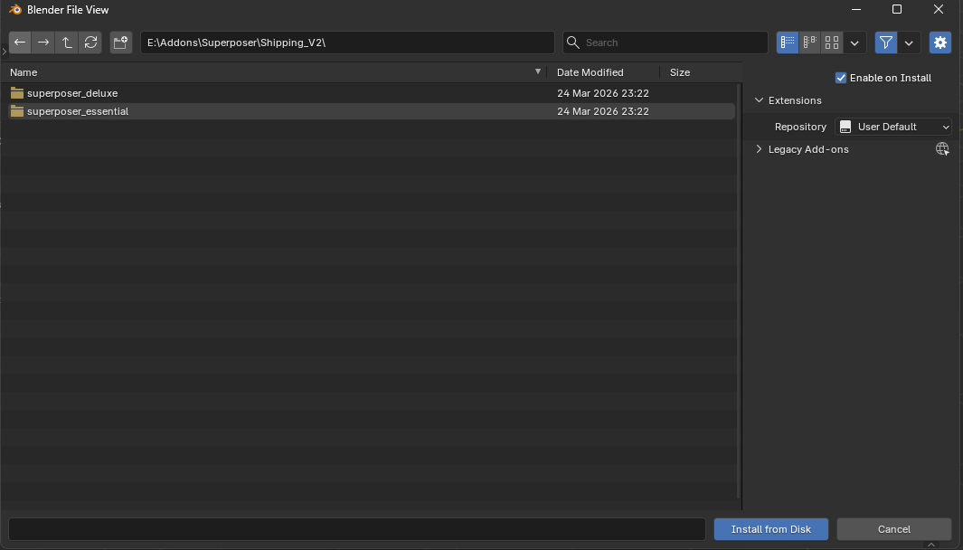Sort files by Size column
The width and height of the screenshot is (963, 550).
pyautogui.click(x=679, y=72)
